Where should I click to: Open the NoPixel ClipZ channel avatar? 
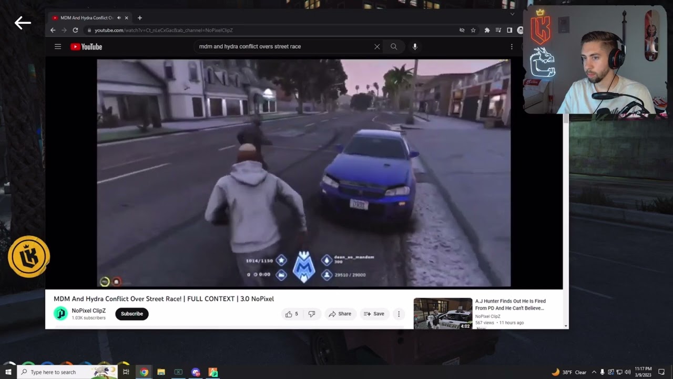click(x=61, y=314)
